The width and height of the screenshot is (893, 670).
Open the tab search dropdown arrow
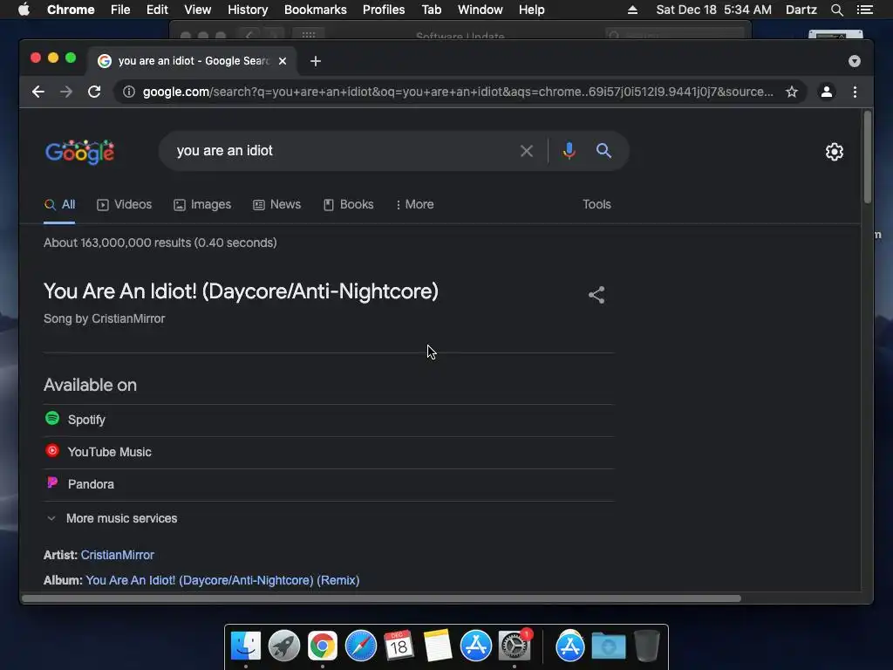[x=855, y=61]
